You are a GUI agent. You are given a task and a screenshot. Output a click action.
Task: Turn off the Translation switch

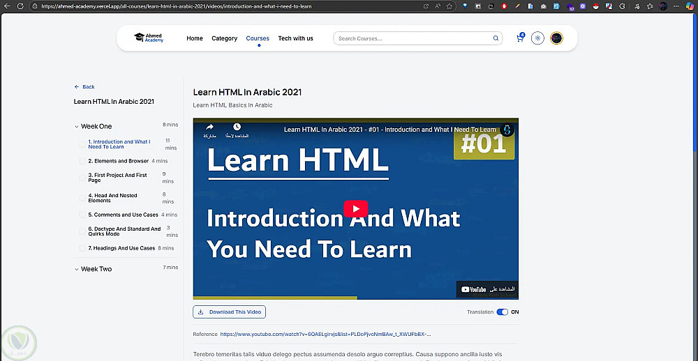[x=502, y=312]
